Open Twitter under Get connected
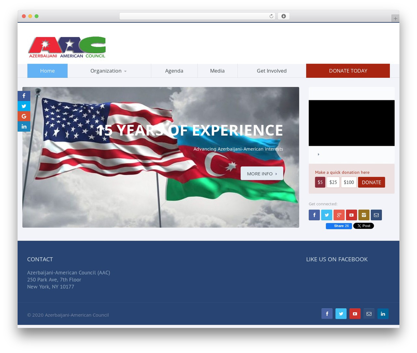This screenshot has width=417, height=353. tap(327, 215)
